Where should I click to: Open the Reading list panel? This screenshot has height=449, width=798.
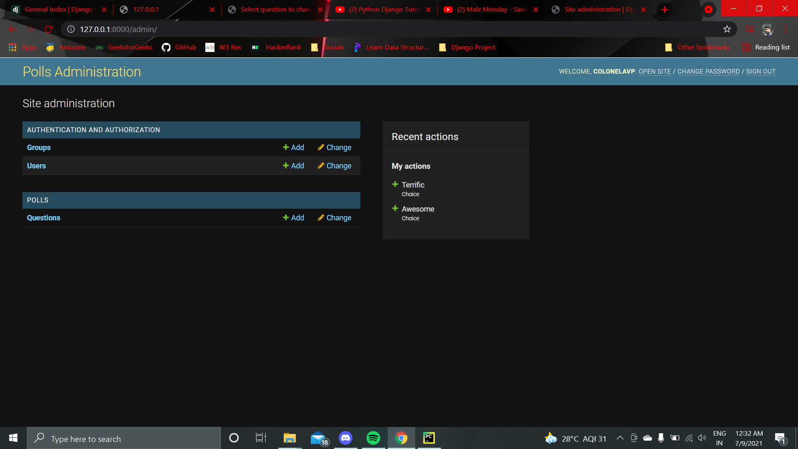click(x=766, y=47)
